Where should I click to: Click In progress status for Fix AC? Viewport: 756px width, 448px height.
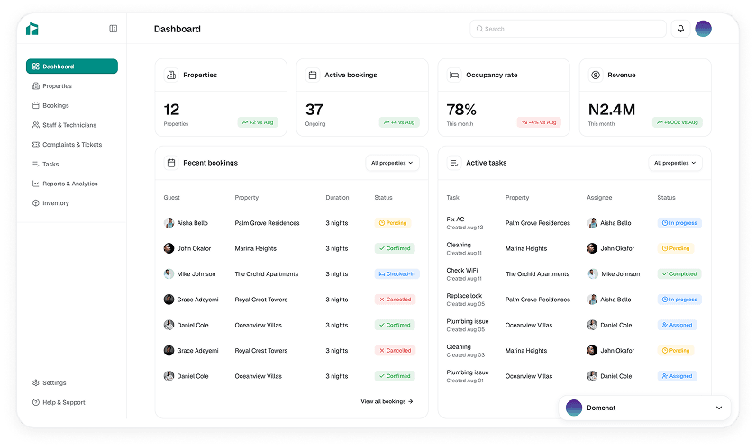pyautogui.click(x=679, y=223)
